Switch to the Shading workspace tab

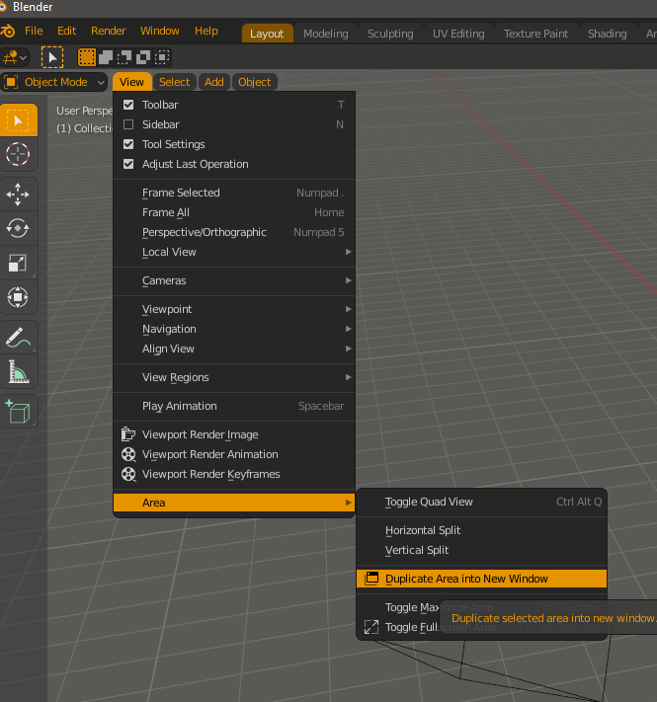click(608, 34)
